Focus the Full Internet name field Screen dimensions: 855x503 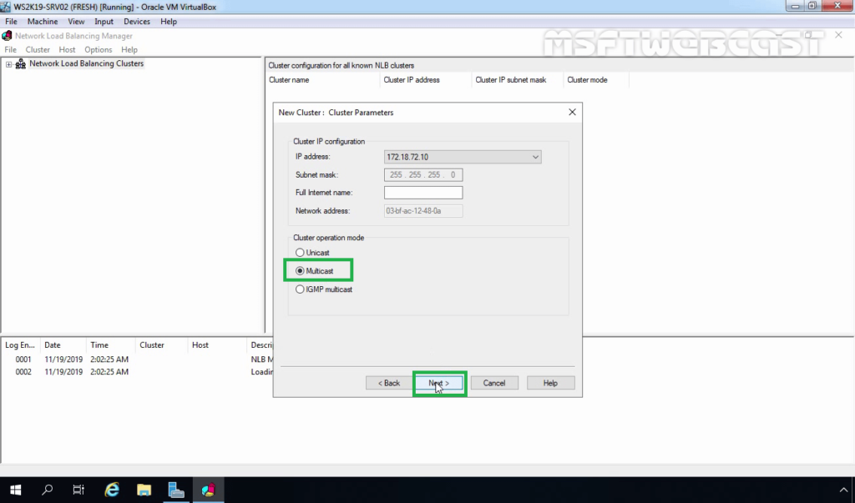click(x=423, y=193)
